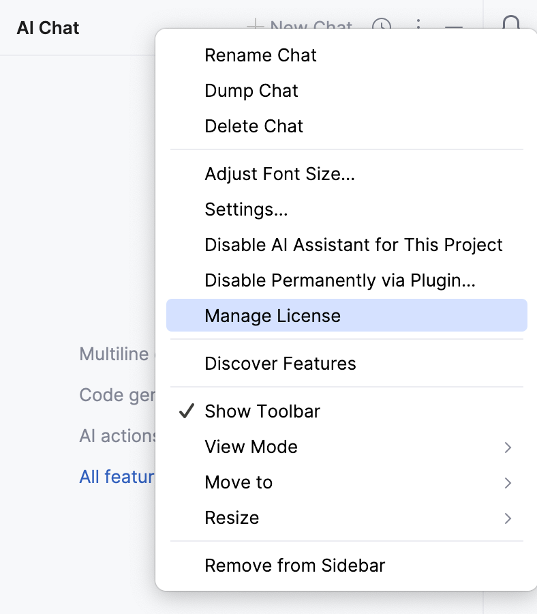Select Discover Features

(280, 364)
